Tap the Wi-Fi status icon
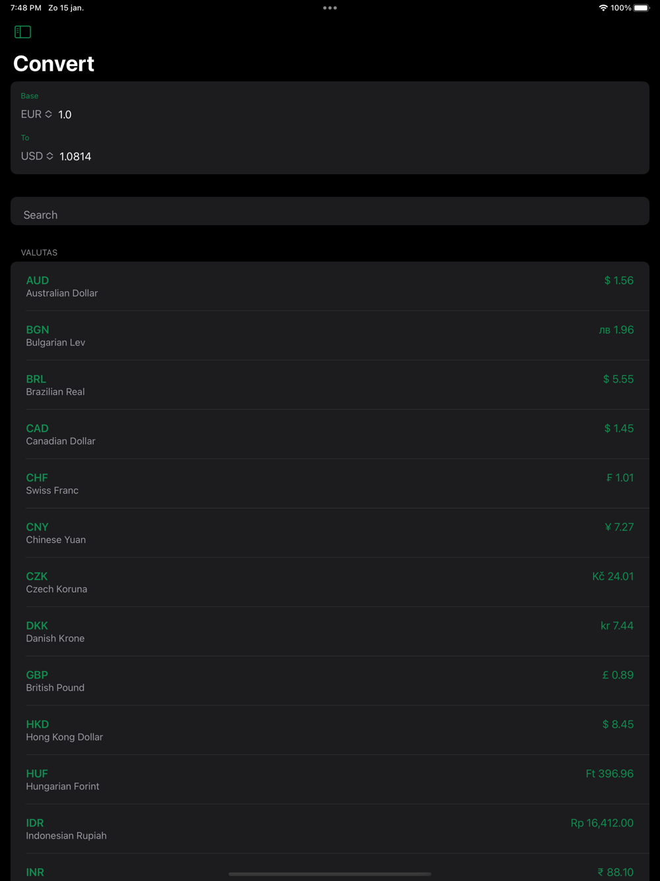660x881 pixels. click(x=603, y=8)
